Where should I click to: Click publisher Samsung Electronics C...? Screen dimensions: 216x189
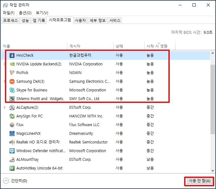pos(90,81)
